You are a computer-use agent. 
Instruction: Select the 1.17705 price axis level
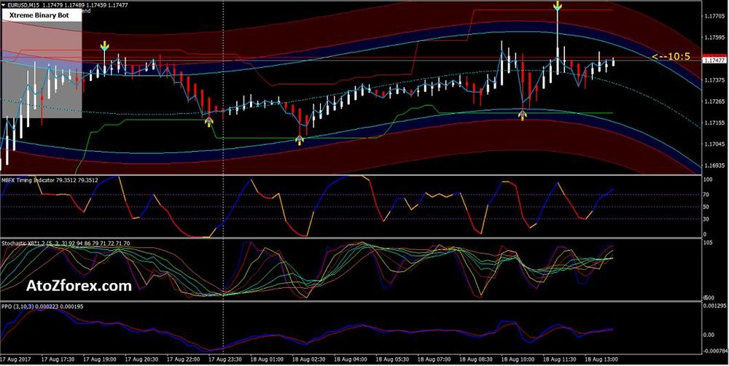(x=713, y=16)
